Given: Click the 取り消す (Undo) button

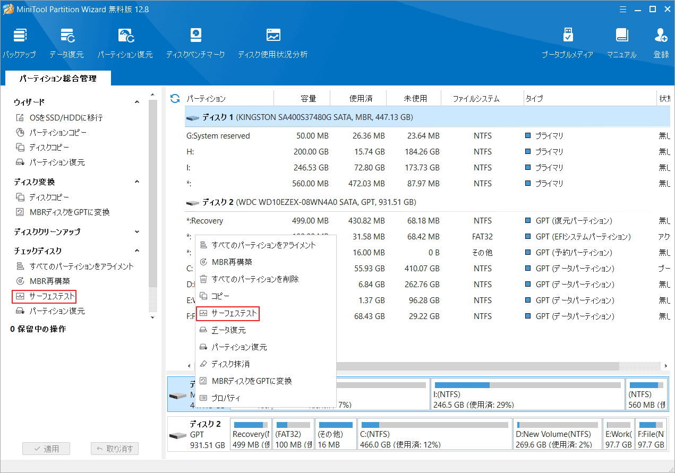Looking at the screenshot, I should coord(115,448).
